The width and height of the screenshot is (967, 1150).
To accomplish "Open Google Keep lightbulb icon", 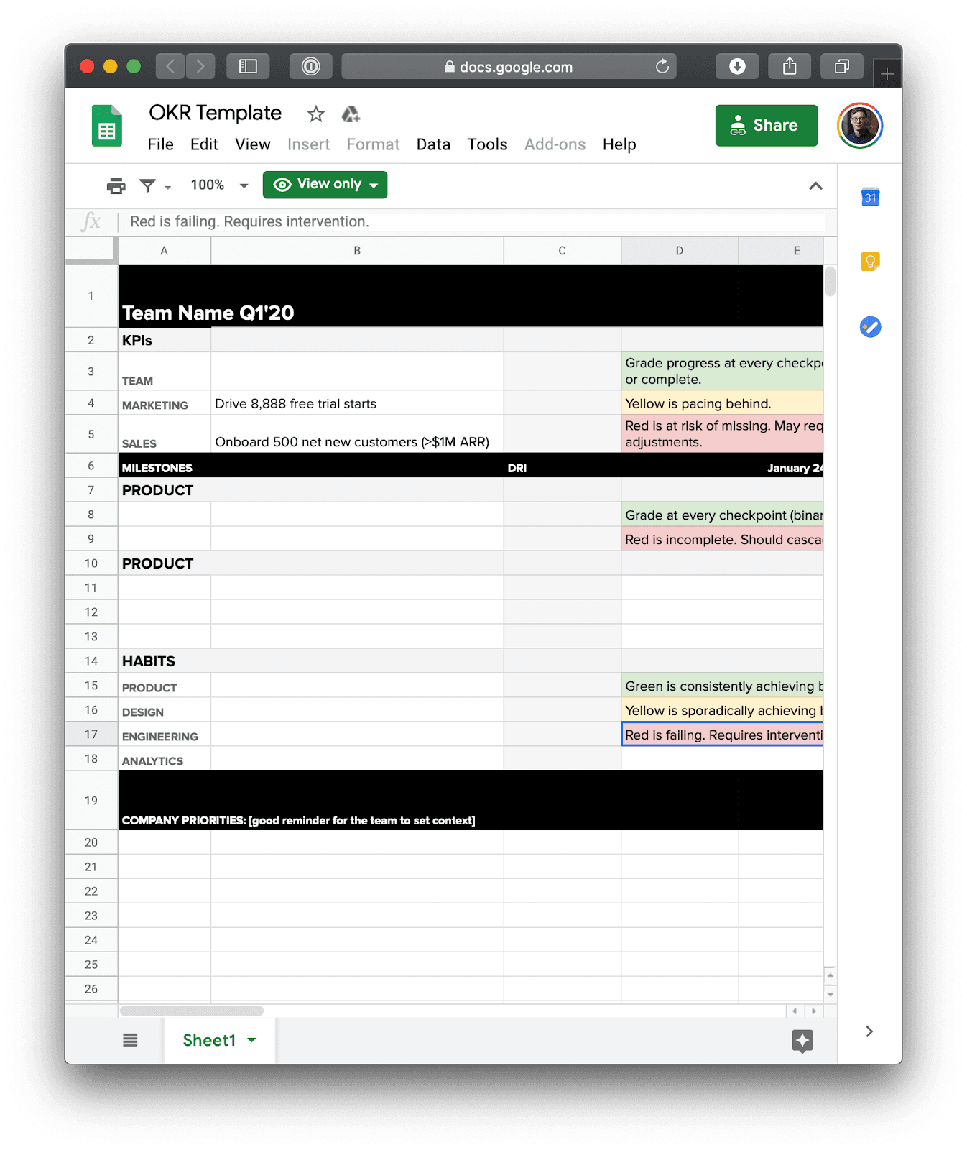I will point(870,262).
